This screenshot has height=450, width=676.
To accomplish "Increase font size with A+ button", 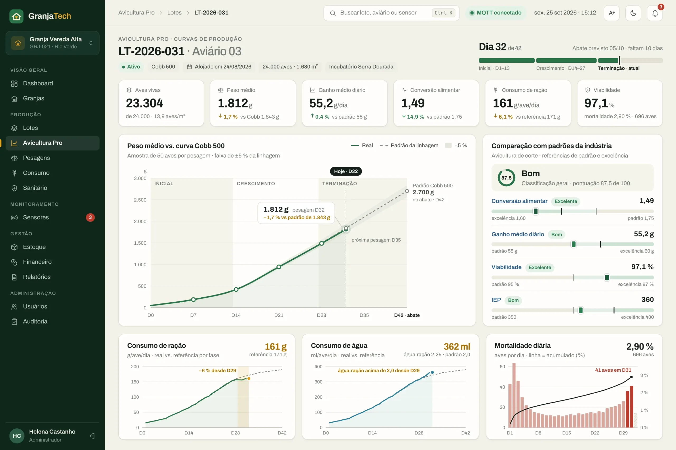I will click(612, 13).
